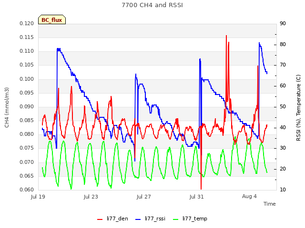Click the red li77_den legend swatch

(x=100, y=219)
